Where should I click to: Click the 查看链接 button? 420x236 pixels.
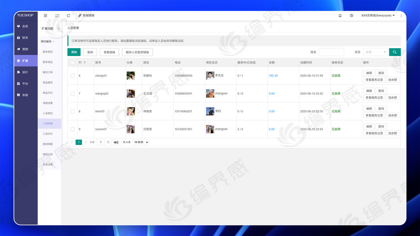pos(110,52)
